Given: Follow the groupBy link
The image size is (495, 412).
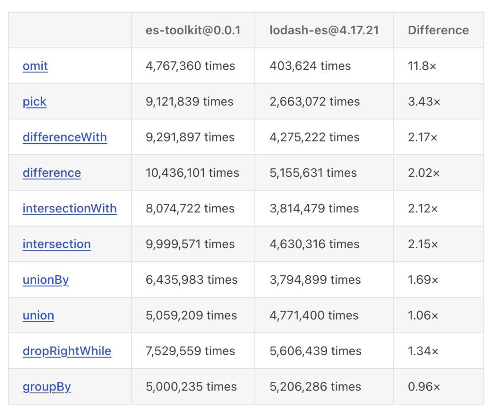Looking at the screenshot, I should [x=47, y=386].
